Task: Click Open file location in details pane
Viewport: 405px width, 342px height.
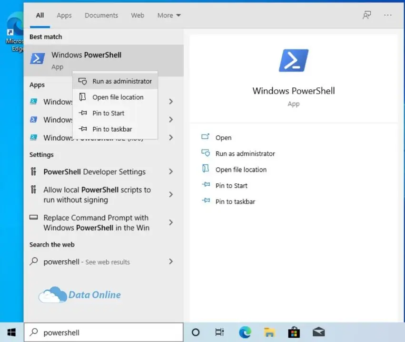Action: click(241, 170)
